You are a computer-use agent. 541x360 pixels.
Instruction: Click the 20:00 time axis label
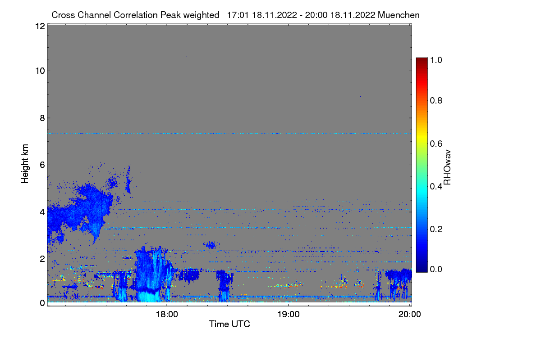(x=410, y=315)
